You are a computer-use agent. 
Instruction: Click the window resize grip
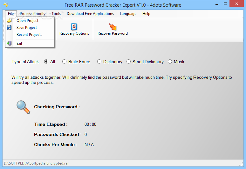click(241, 164)
